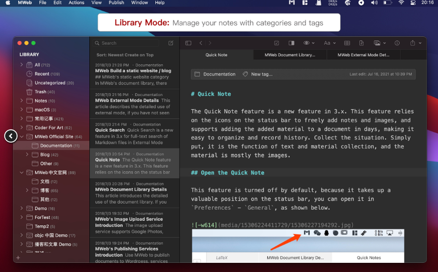
Task: Go forward with the right chevron
Action: coord(210,43)
